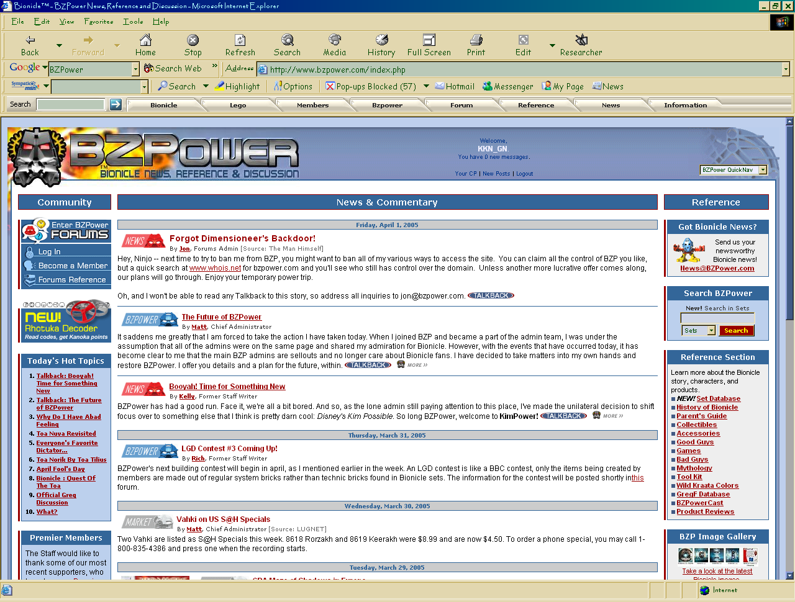Open the Researcher tool

[581, 45]
